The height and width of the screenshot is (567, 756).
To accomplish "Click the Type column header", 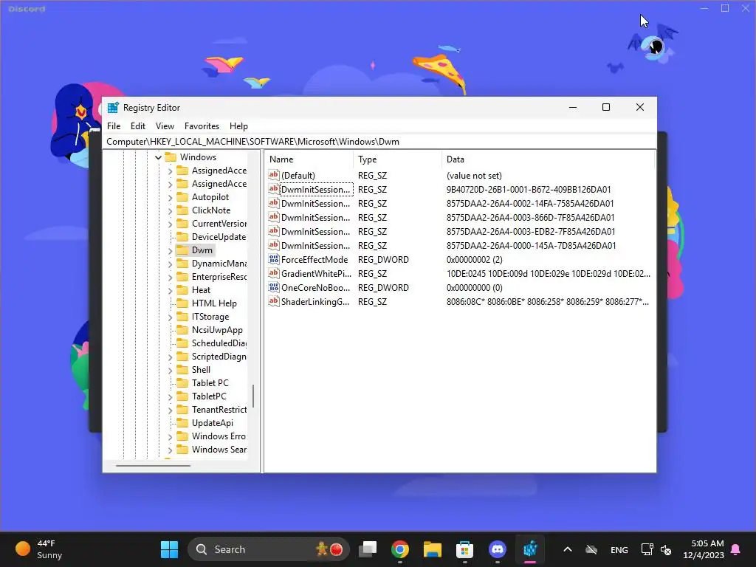I will [x=397, y=159].
